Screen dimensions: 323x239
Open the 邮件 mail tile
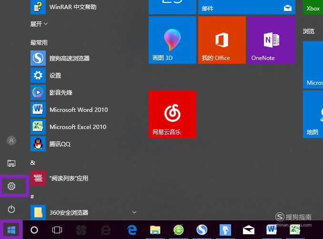tap(247, 7)
